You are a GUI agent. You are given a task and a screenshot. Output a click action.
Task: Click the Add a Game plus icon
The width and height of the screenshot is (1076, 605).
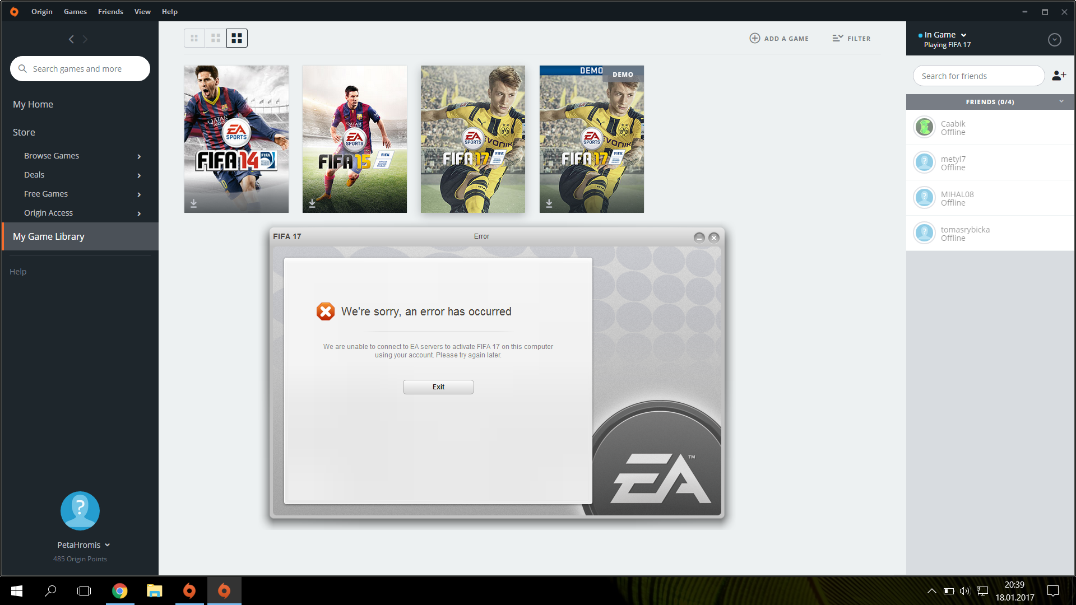point(755,38)
